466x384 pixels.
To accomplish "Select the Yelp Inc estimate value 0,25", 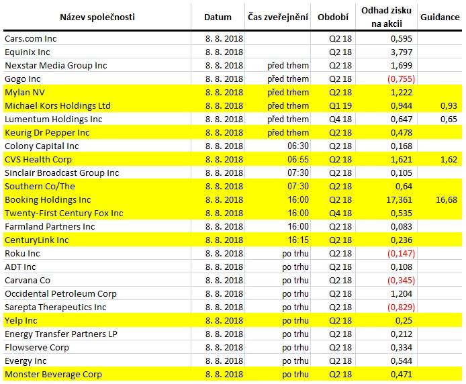I will [404, 321].
